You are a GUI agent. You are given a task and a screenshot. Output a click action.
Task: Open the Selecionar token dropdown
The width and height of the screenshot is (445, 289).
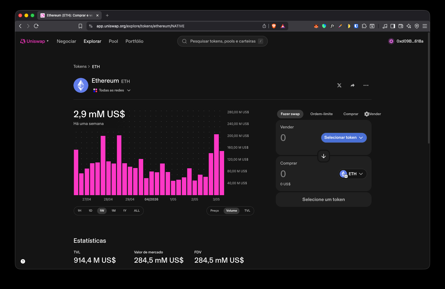pos(344,138)
